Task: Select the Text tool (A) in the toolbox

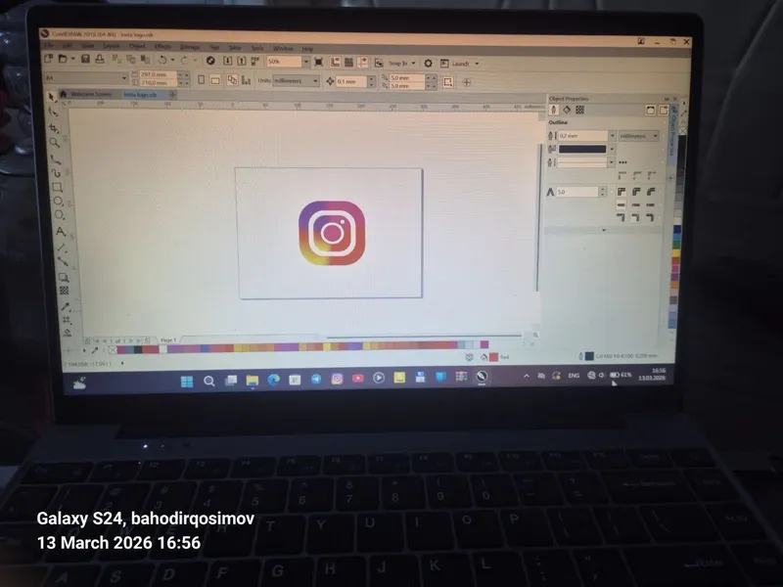Action: click(61, 232)
